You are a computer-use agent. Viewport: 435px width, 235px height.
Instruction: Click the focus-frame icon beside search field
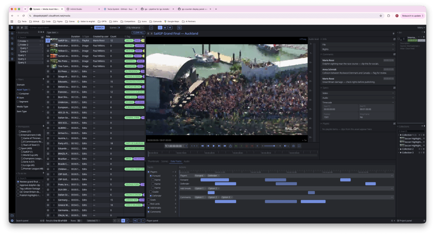coord(26,28)
